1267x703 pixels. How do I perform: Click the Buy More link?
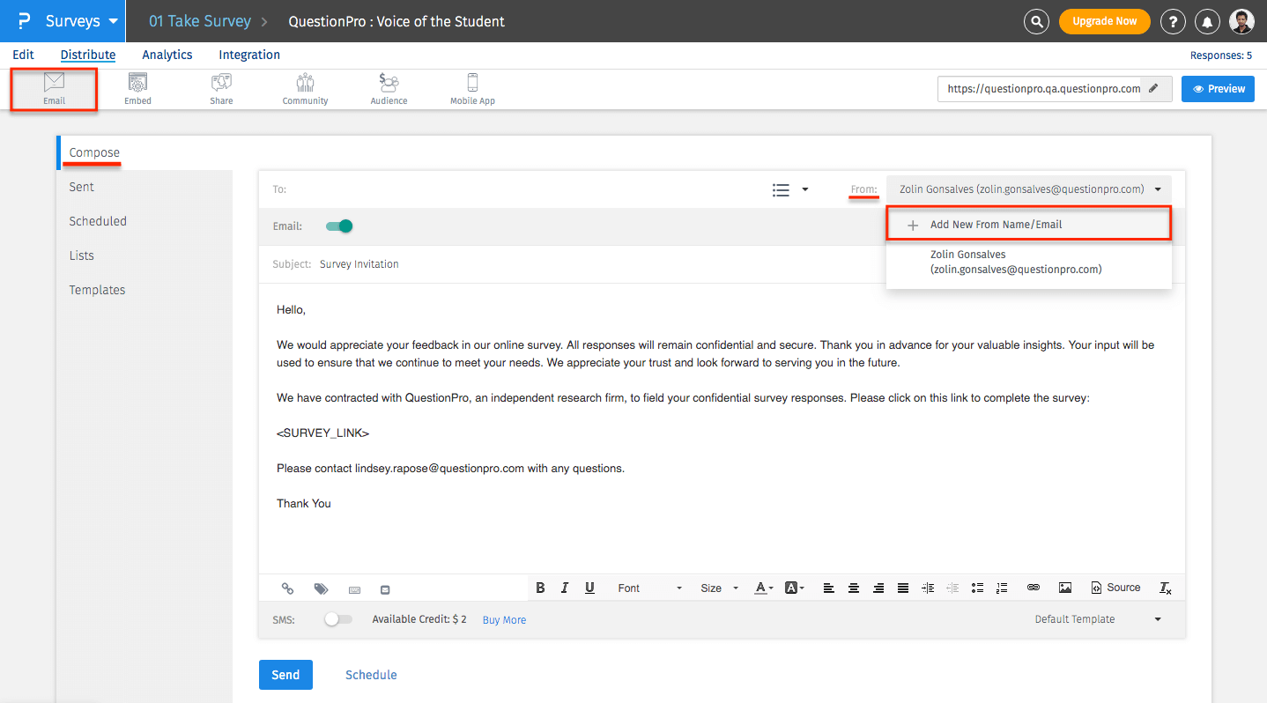click(x=504, y=620)
